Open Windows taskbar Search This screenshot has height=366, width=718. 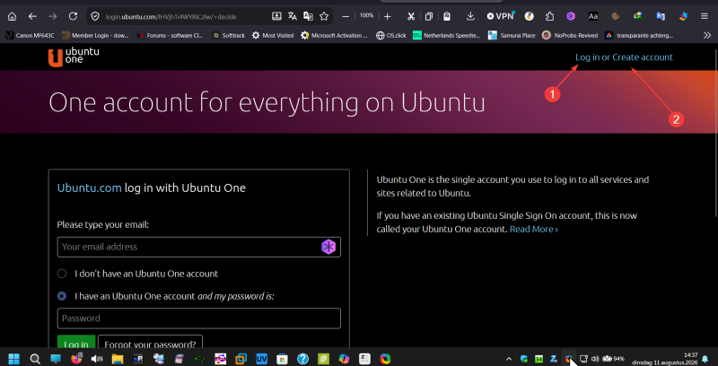coord(35,359)
